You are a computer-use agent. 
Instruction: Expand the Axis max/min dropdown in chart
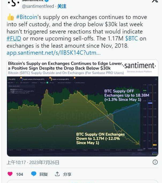pyautogui.click(x=65, y=83)
